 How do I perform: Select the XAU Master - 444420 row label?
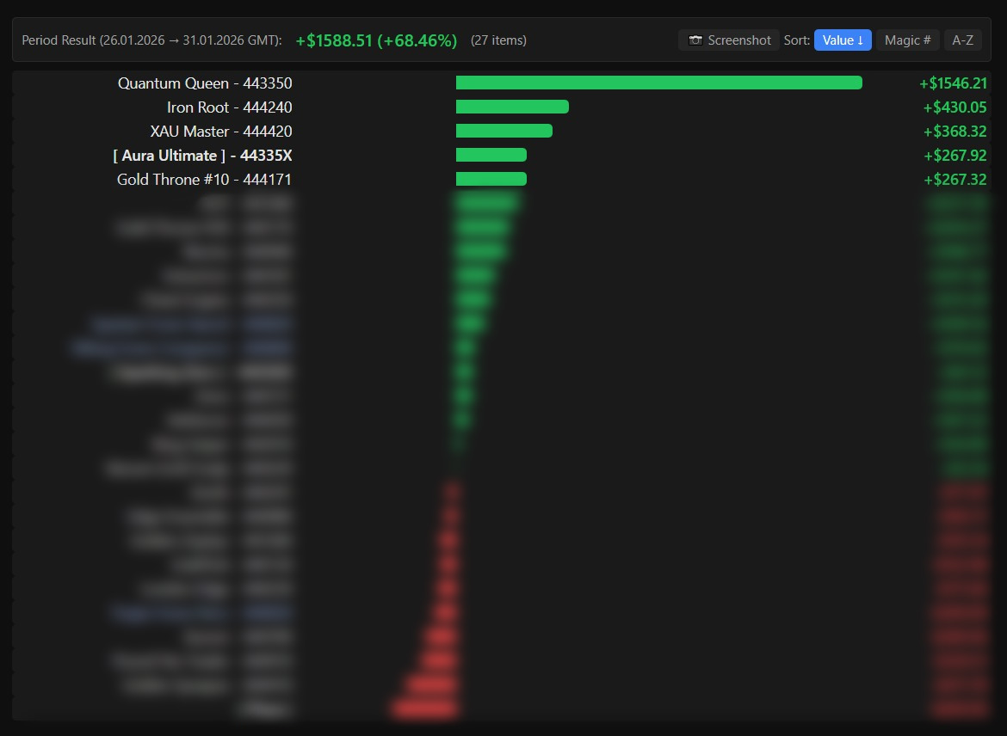(x=221, y=132)
